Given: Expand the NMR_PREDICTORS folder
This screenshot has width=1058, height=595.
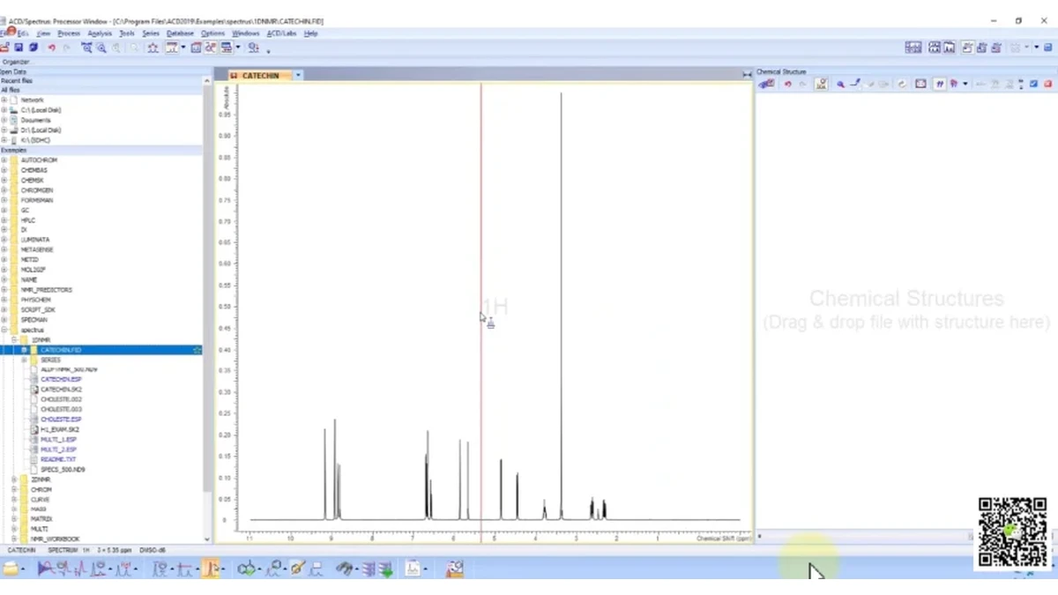Looking at the screenshot, I should [4, 289].
